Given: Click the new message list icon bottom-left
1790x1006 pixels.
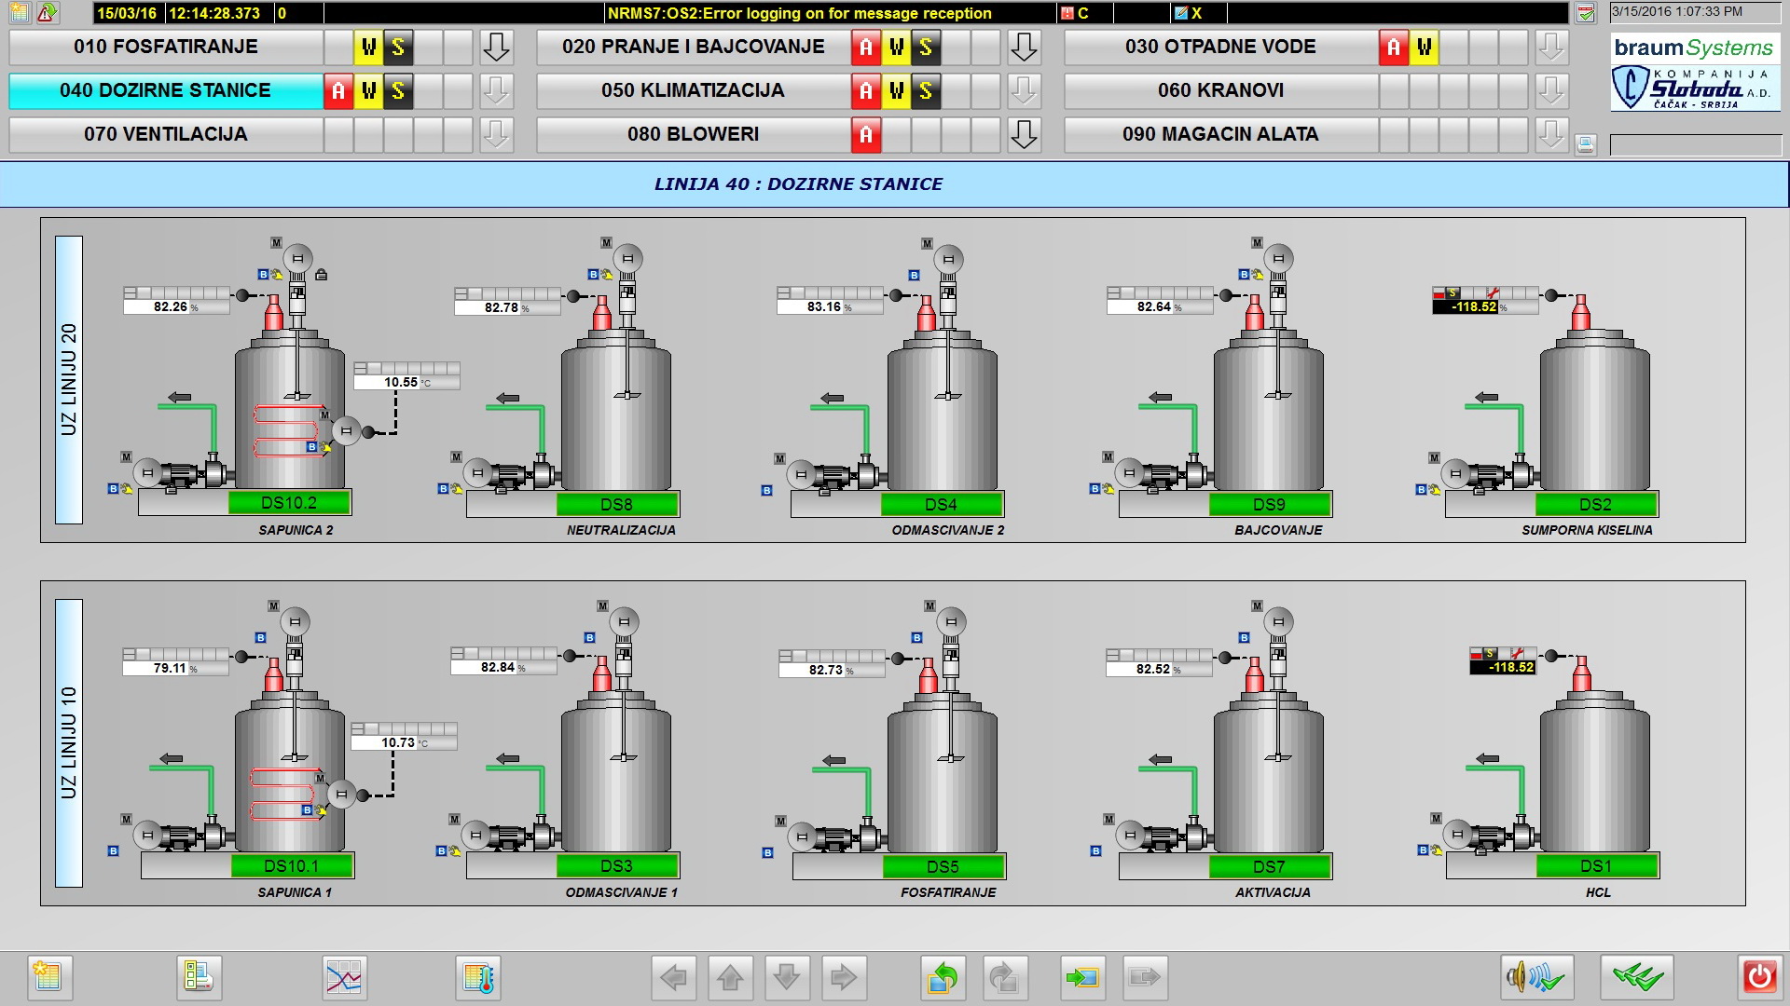Looking at the screenshot, I should pyautogui.click(x=49, y=977).
